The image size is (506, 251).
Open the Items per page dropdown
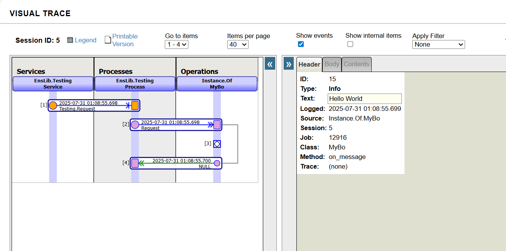coord(238,45)
